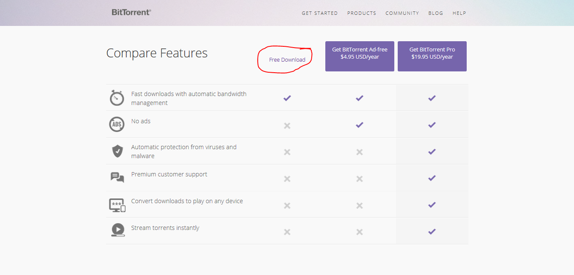The image size is (574, 275).
Task: Click Free column X for No ads
Action: pos(287,125)
